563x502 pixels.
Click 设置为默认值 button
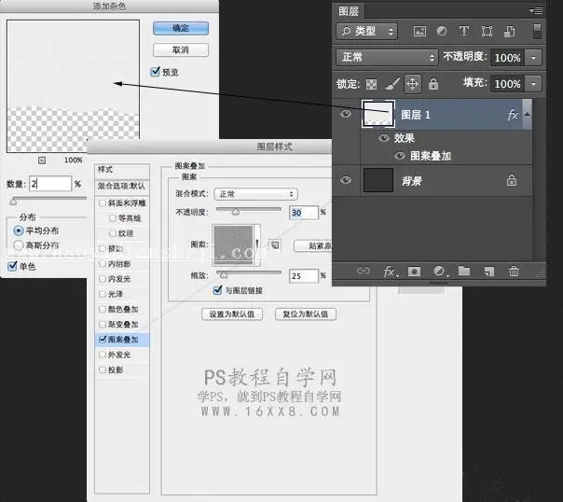[x=232, y=314]
